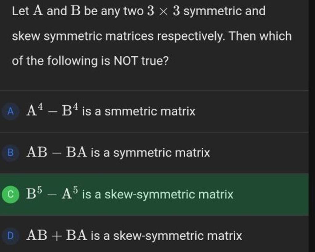Click the B⁵ − A⁵ expression

51,193
